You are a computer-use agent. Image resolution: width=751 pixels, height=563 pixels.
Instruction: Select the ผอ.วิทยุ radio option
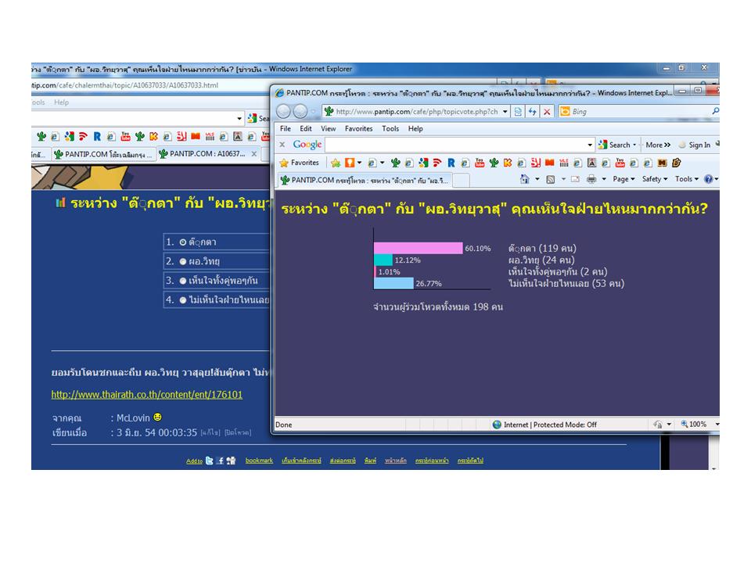click(182, 261)
